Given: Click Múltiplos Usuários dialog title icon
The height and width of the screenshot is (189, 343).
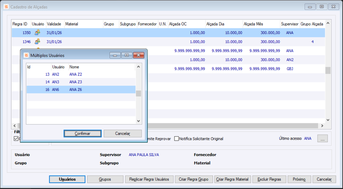Looking at the screenshot, I should (x=26, y=55).
